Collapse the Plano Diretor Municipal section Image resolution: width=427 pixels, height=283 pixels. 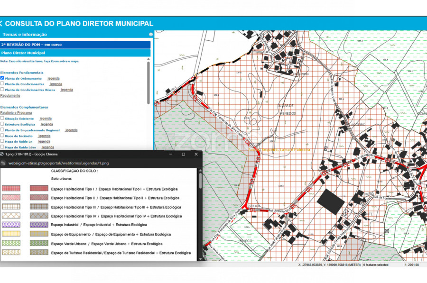tap(75, 53)
